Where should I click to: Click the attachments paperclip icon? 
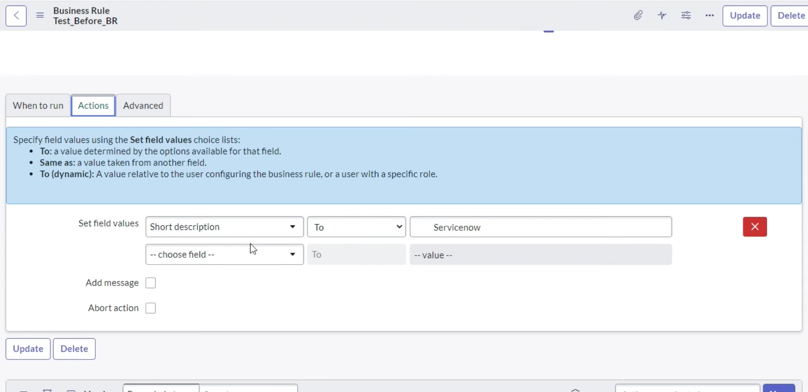coord(638,15)
